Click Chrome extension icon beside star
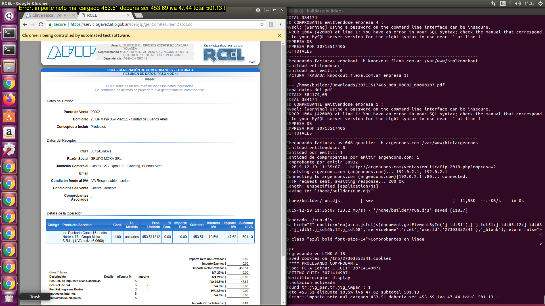This screenshot has width=545, height=306. pos(271,24)
